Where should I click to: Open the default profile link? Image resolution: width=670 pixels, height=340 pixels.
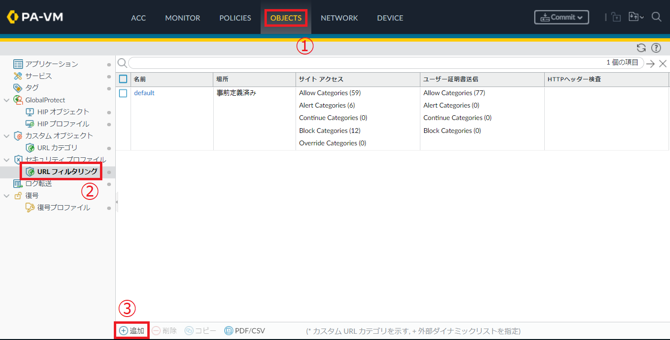144,93
